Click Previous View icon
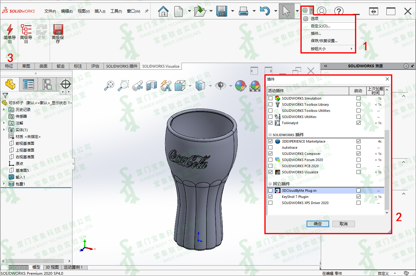This screenshot has height=276, width=416. coord(137,85)
